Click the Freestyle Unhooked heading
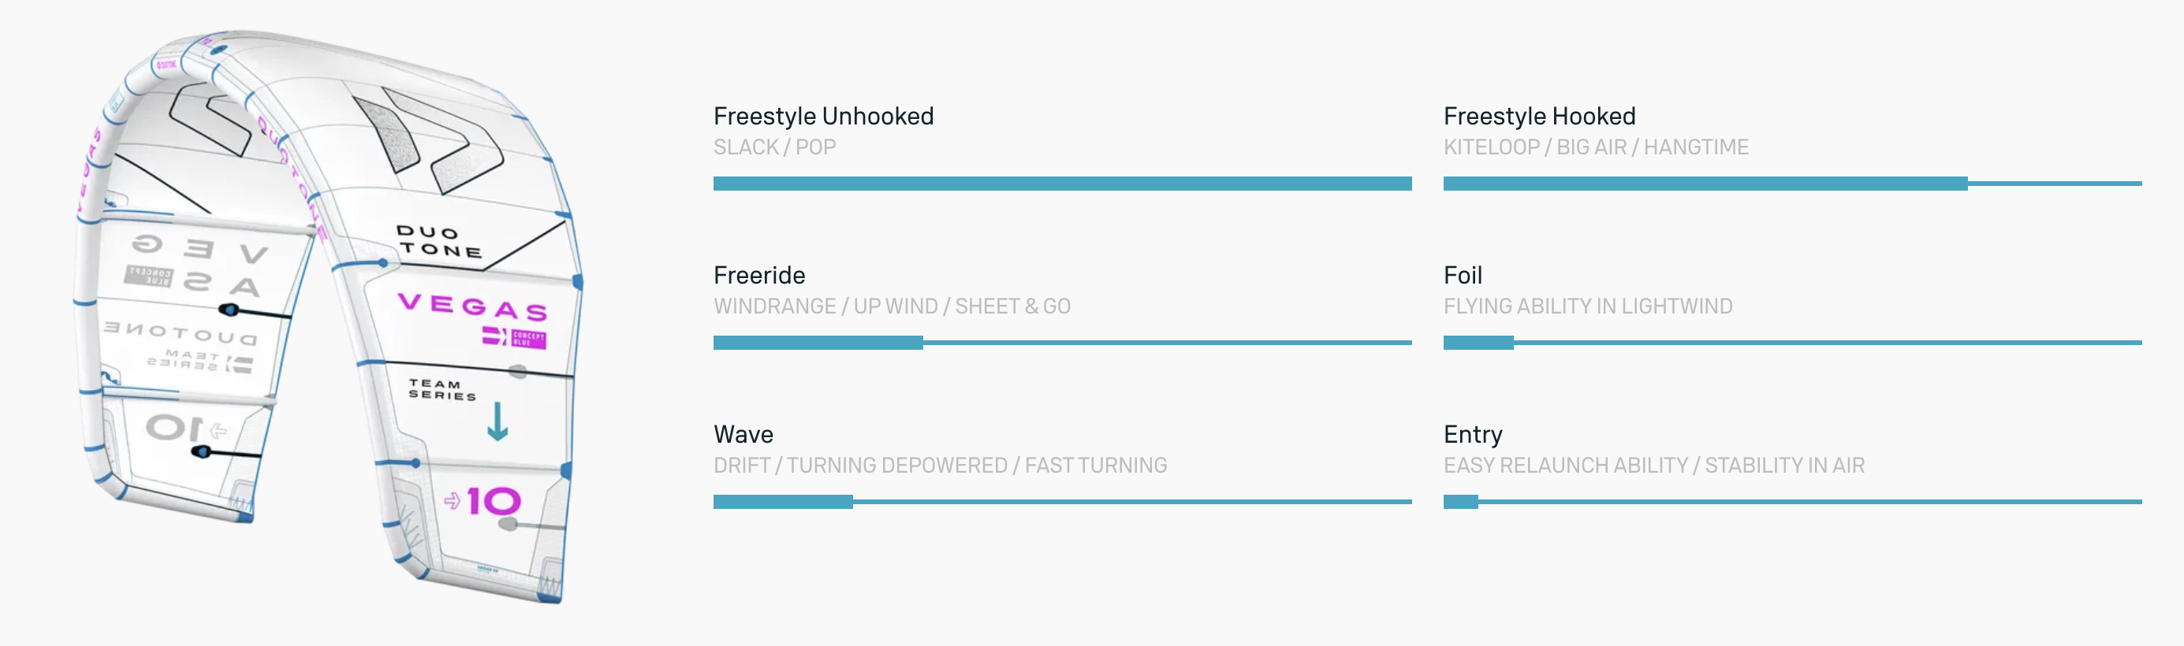Screen dimensions: 2184x646 pos(822,116)
